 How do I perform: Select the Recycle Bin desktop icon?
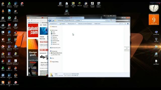[x=156, y=40]
